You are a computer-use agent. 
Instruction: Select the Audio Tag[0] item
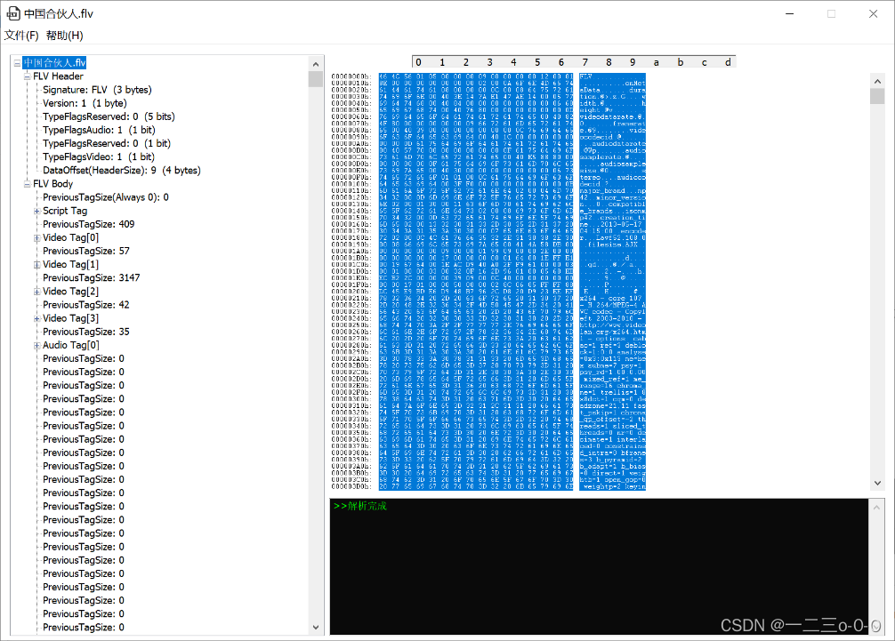point(71,345)
